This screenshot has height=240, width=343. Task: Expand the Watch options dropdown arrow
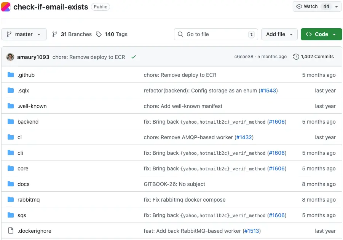tap(337, 6)
